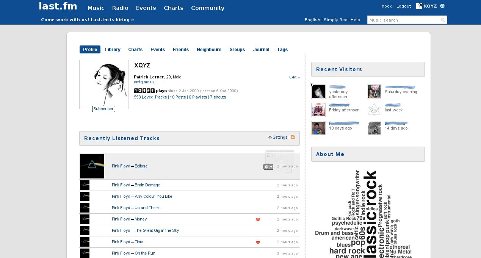Switch to the Groups tab
The image size is (481, 258).
(x=237, y=50)
